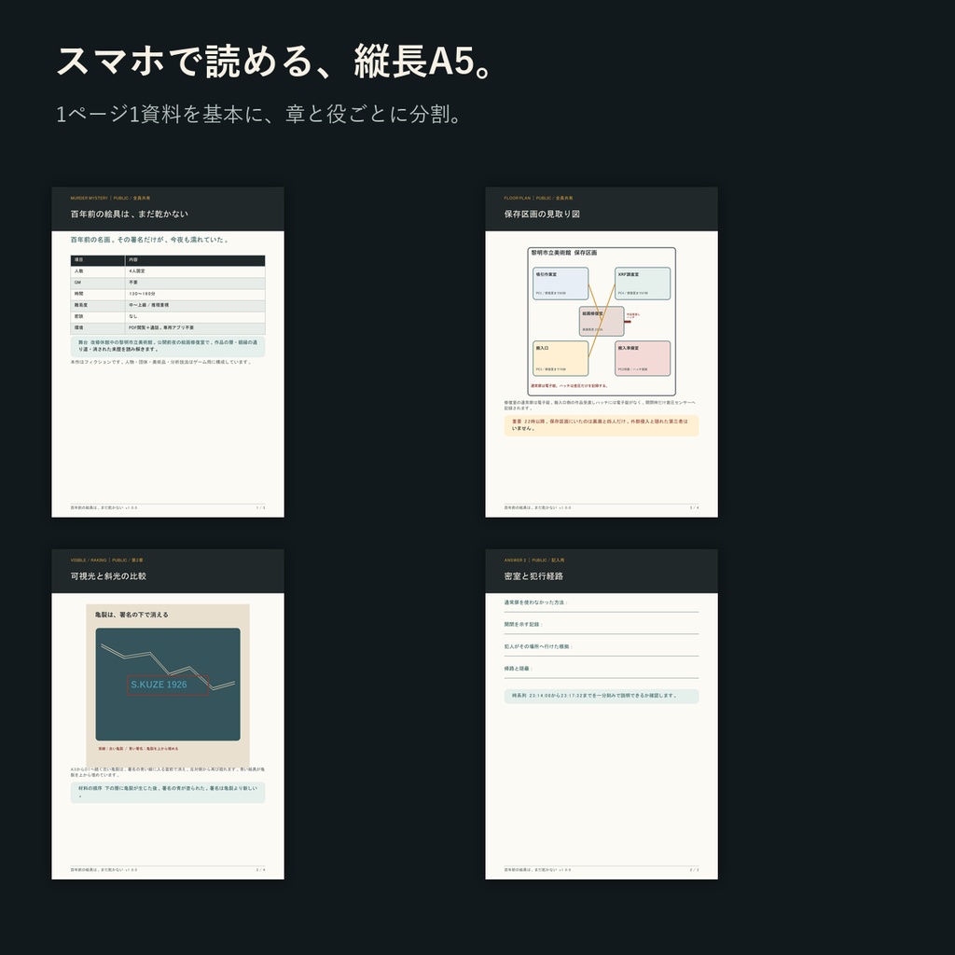Viewport: 955px width, 955px height.
Task: Open the 可視光と斜光の比較 page thumbnail
Action: point(168,713)
